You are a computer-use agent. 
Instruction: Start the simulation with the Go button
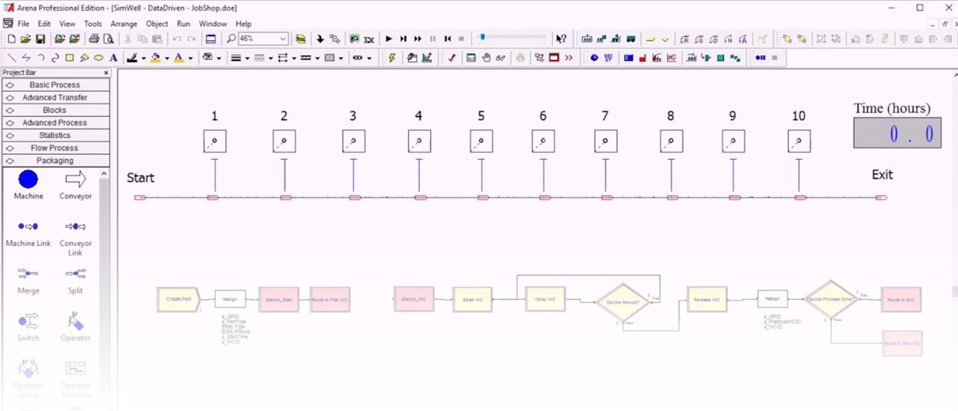pos(389,39)
